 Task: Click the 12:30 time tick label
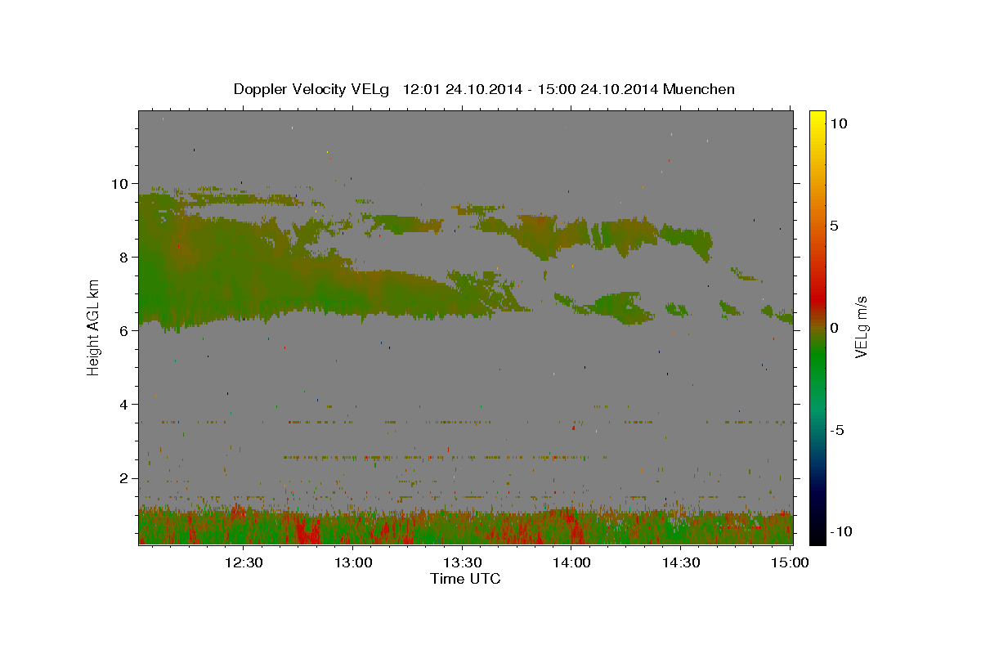point(244,562)
